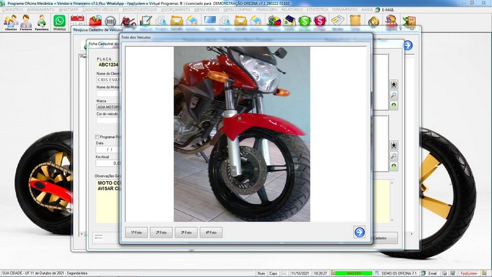Open the red dollar payables icon
492x277 pixels.
point(320,21)
